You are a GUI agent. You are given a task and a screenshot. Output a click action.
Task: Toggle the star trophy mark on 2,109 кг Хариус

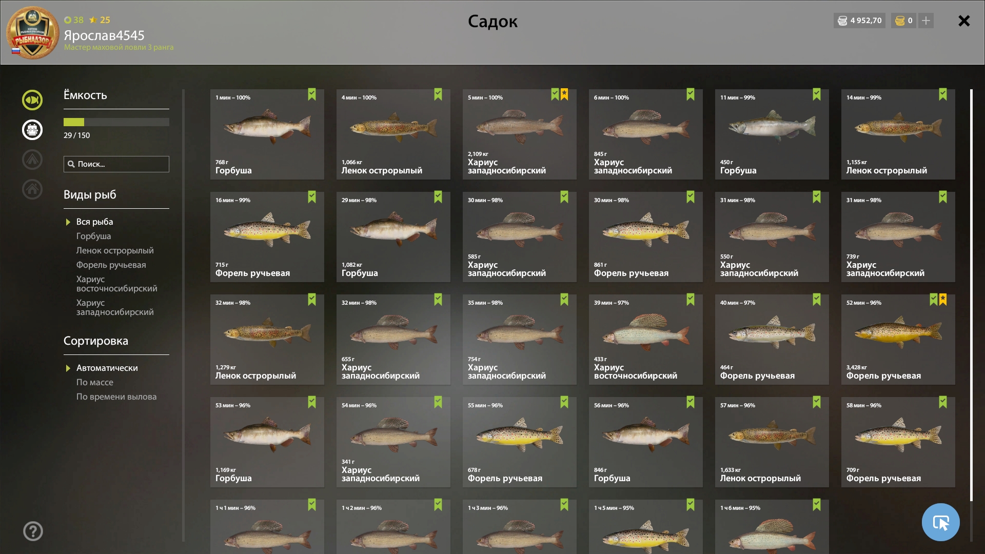(x=564, y=94)
